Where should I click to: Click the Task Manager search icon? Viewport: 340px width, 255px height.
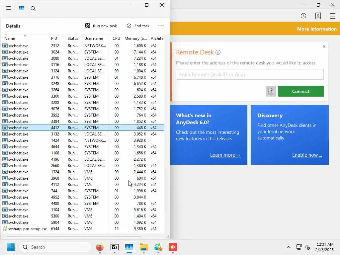pos(33,8)
